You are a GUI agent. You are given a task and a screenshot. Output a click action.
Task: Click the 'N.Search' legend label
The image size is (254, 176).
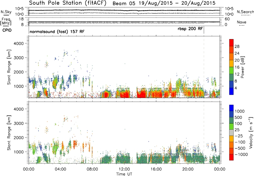point(245,12)
